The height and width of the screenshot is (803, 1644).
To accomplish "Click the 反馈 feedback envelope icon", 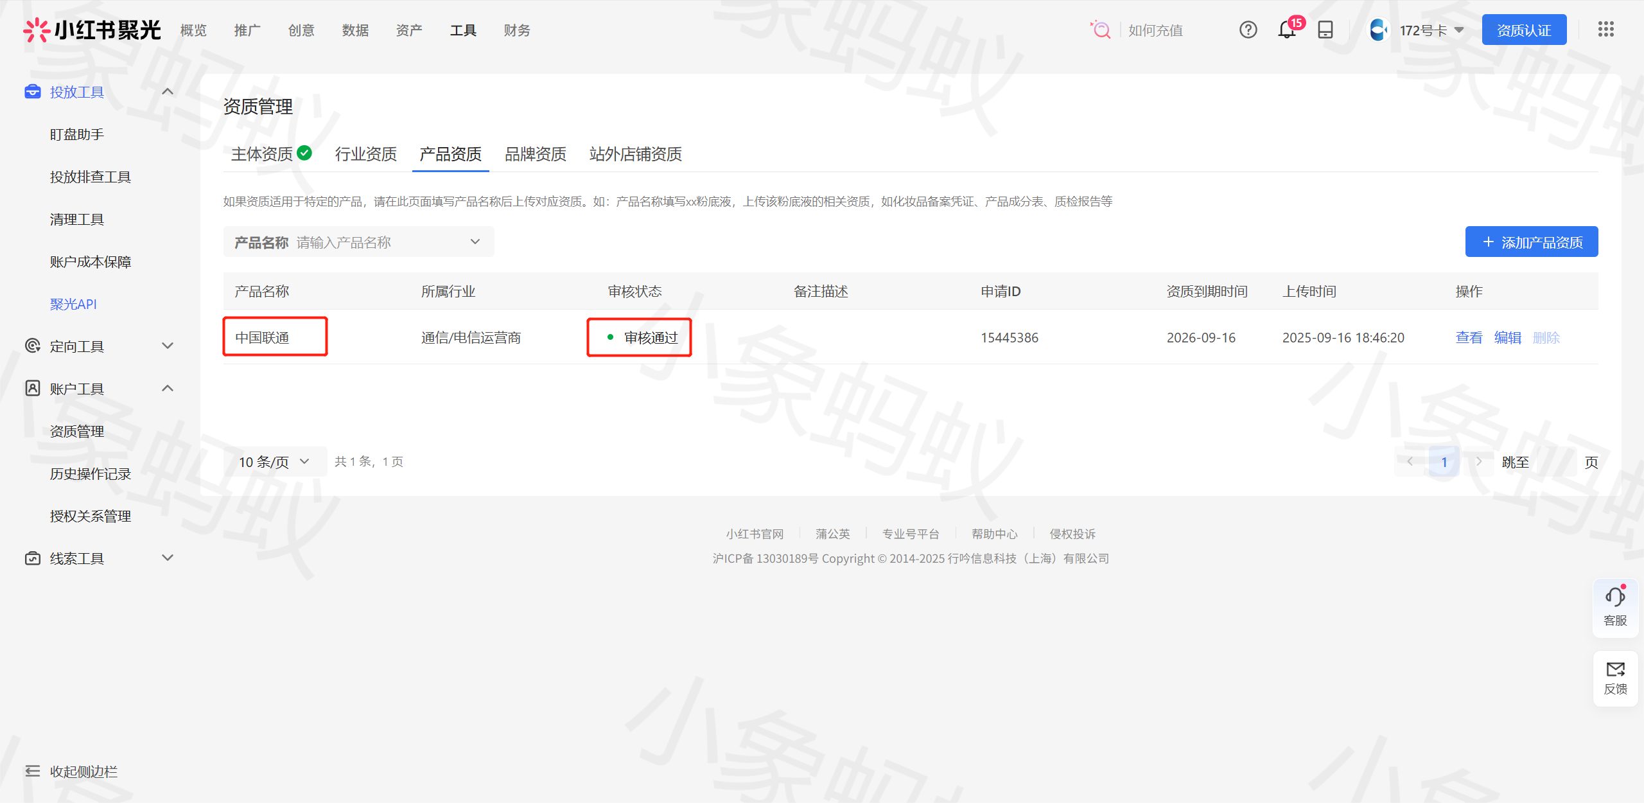I will [1614, 670].
